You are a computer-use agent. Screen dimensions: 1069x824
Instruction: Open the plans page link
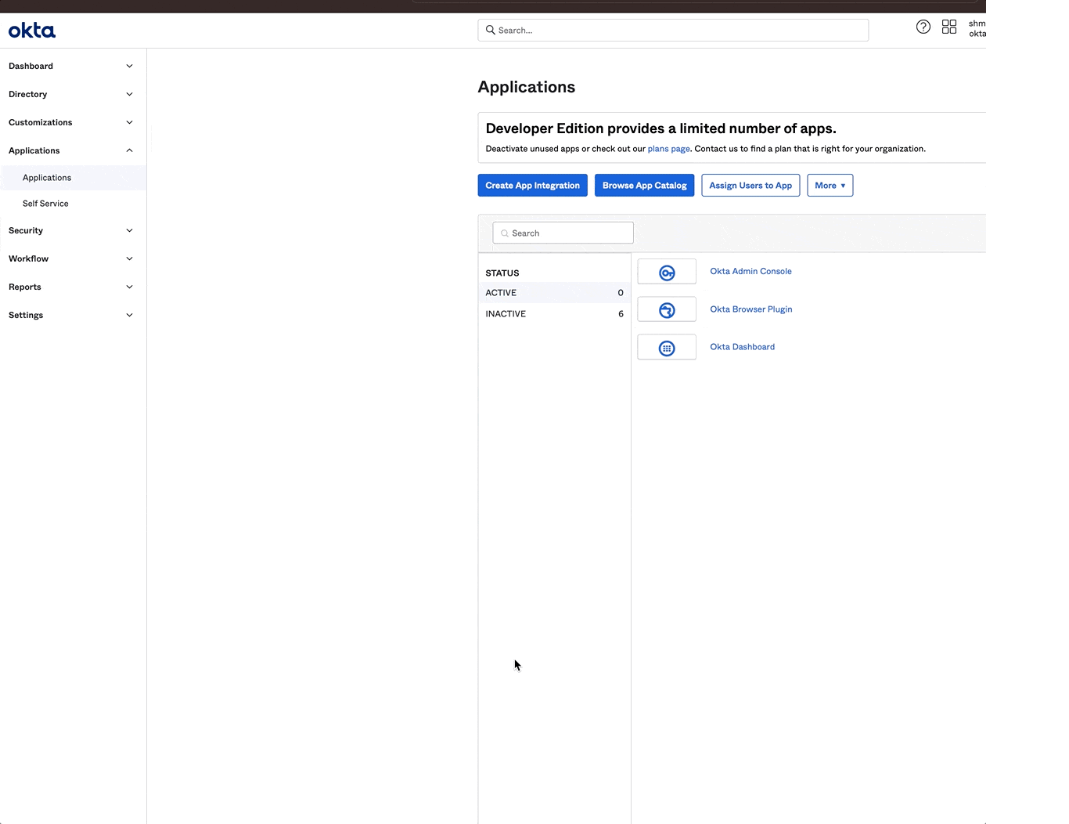(669, 149)
